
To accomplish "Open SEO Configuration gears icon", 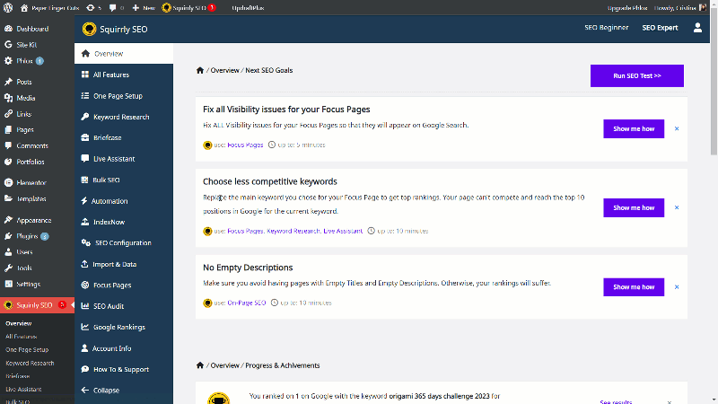I will pyautogui.click(x=85, y=242).
